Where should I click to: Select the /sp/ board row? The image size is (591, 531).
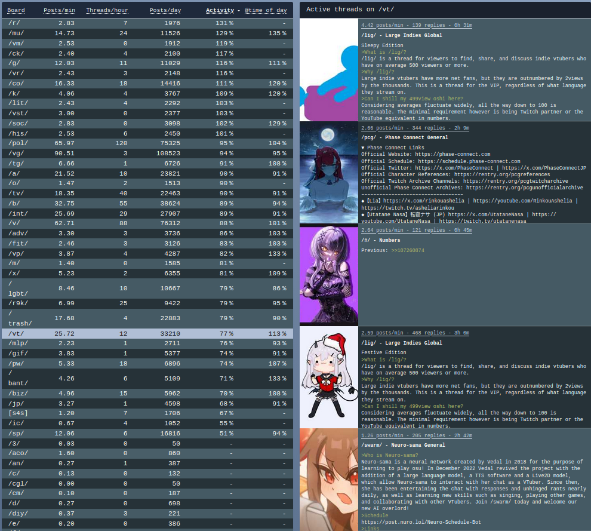coord(147,433)
